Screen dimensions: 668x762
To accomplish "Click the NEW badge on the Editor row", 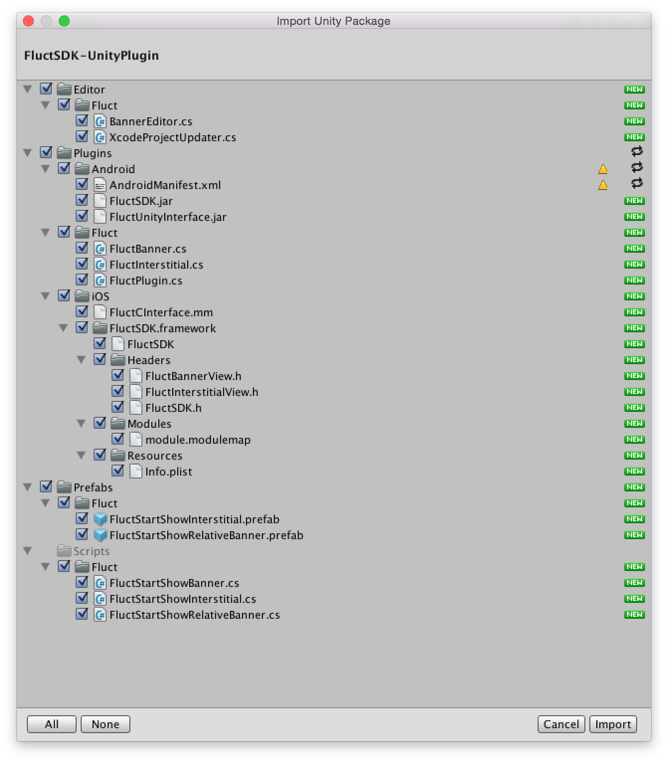I will coord(635,90).
